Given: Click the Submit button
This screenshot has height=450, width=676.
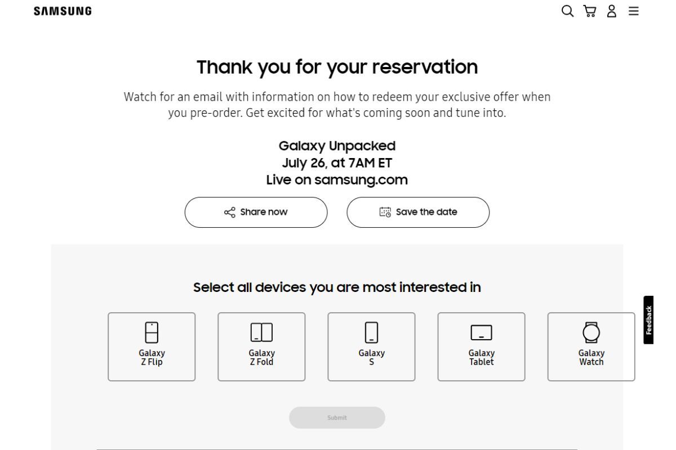Looking at the screenshot, I should pos(337,417).
